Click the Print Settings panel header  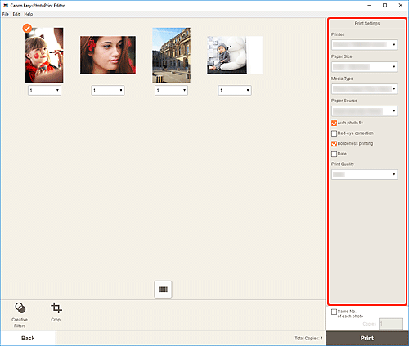tap(367, 24)
